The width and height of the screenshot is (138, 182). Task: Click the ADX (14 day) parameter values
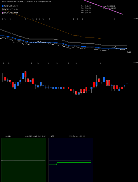pyautogui.click(x=77, y=136)
